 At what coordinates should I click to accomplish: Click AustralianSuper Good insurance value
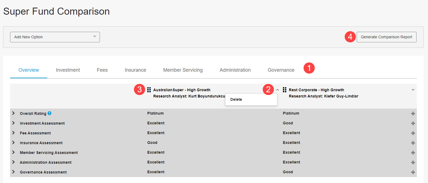coord(152,143)
